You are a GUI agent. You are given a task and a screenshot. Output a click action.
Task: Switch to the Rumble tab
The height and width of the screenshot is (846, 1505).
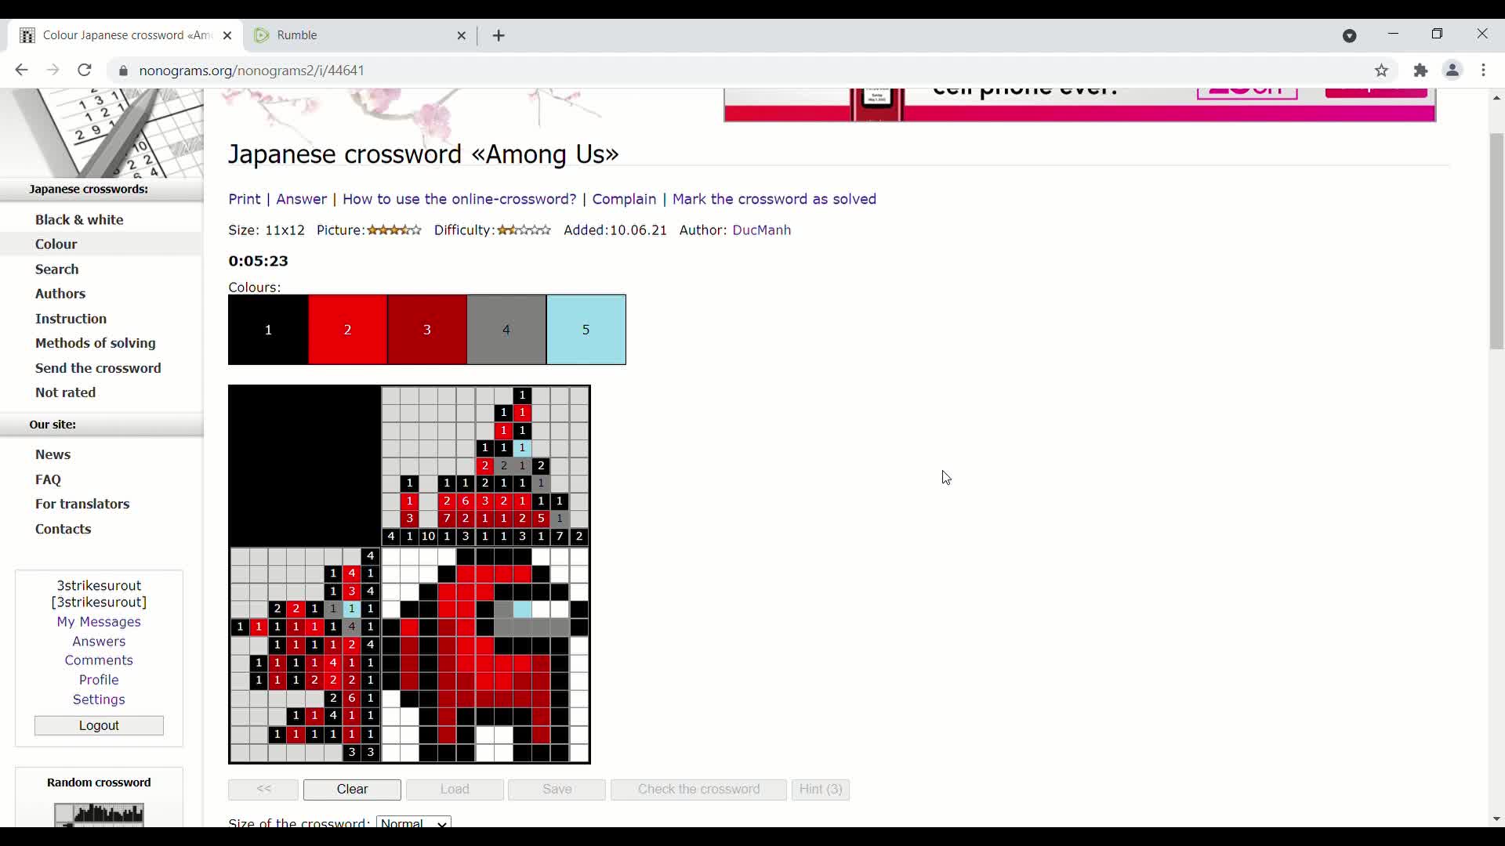[x=353, y=35]
